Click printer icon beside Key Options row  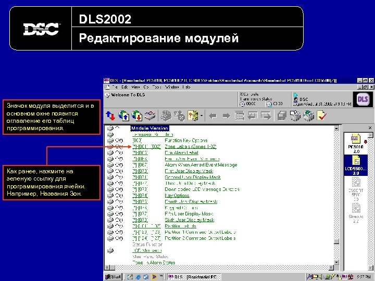pos(110,196)
